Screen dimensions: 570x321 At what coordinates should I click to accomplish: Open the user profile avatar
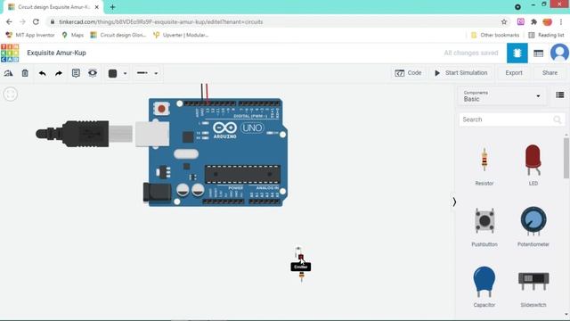point(559,53)
